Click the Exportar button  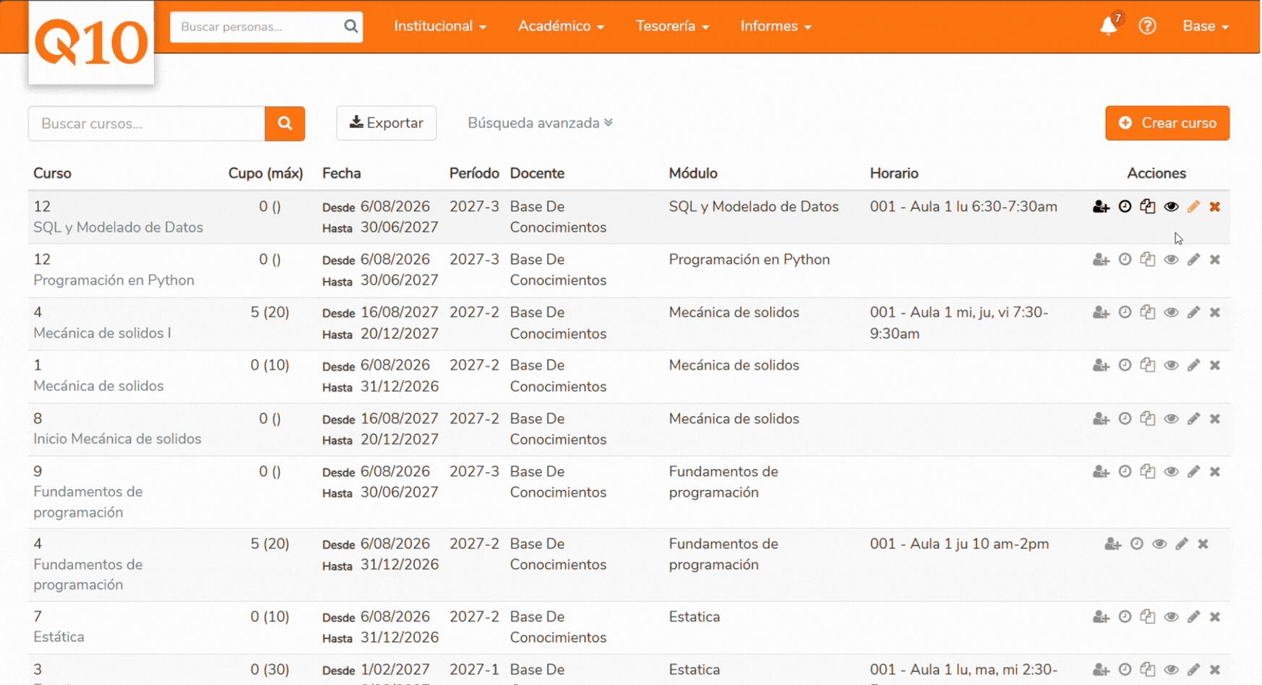[386, 123]
